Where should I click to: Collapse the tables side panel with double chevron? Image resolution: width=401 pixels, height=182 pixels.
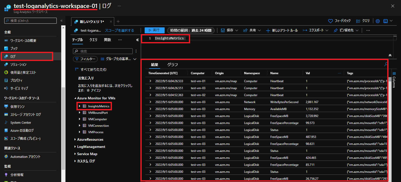point(137,40)
